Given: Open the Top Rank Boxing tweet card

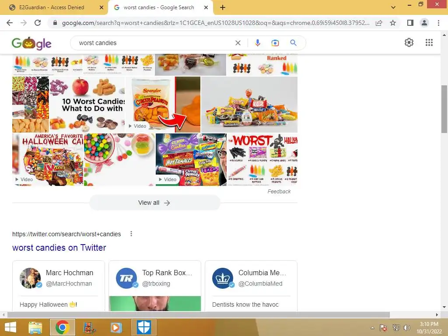Looking at the screenshot, I should tap(155, 286).
